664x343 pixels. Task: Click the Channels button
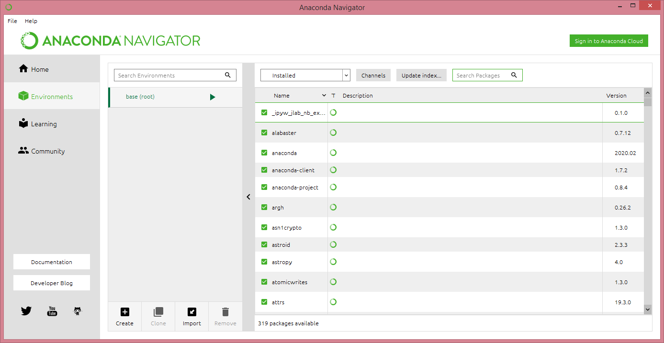coord(373,75)
